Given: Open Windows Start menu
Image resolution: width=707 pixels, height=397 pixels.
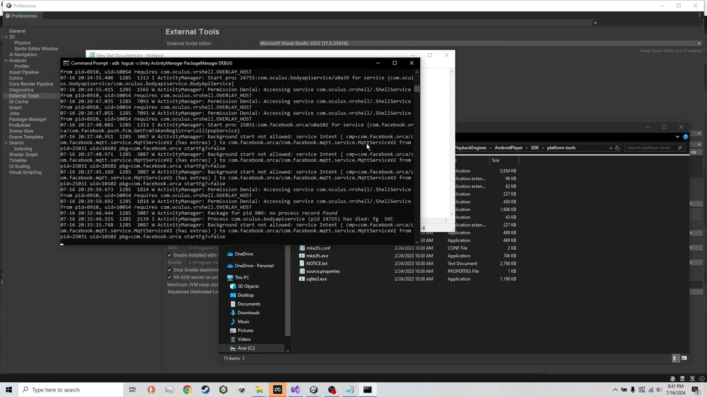Looking at the screenshot, I should pos(8,390).
